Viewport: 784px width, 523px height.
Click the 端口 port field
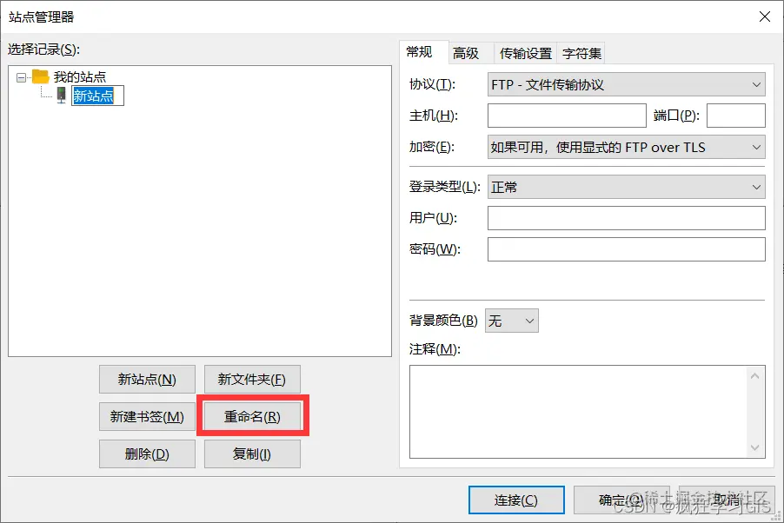pos(736,116)
